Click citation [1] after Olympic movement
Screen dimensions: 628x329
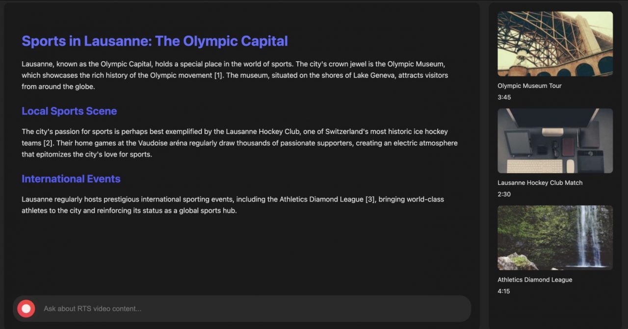(x=218, y=76)
